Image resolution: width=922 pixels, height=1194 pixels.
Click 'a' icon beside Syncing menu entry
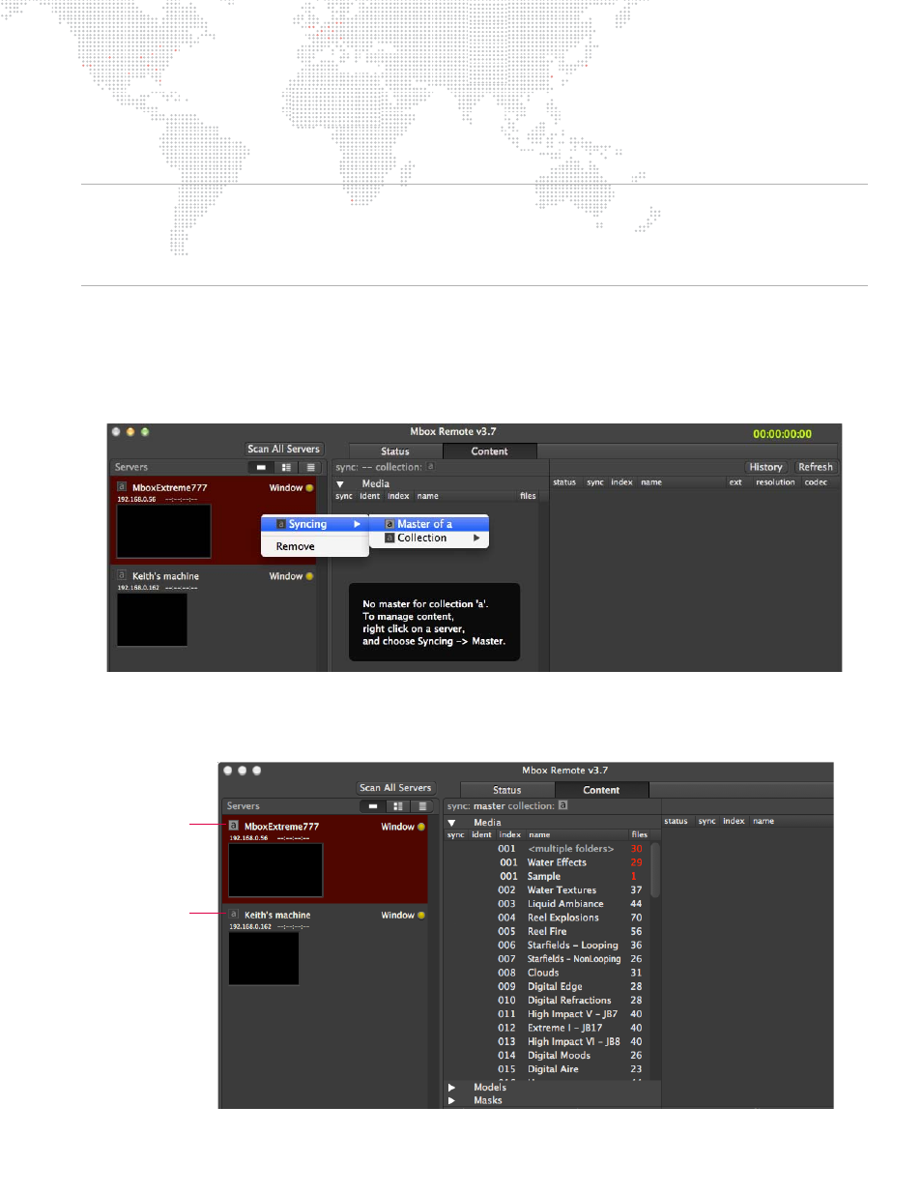pyautogui.click(x=281, y=524)
